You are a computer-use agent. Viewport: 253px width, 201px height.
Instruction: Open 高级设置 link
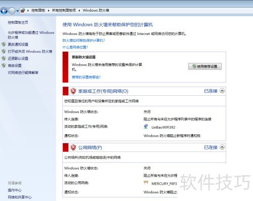point(15,66)
